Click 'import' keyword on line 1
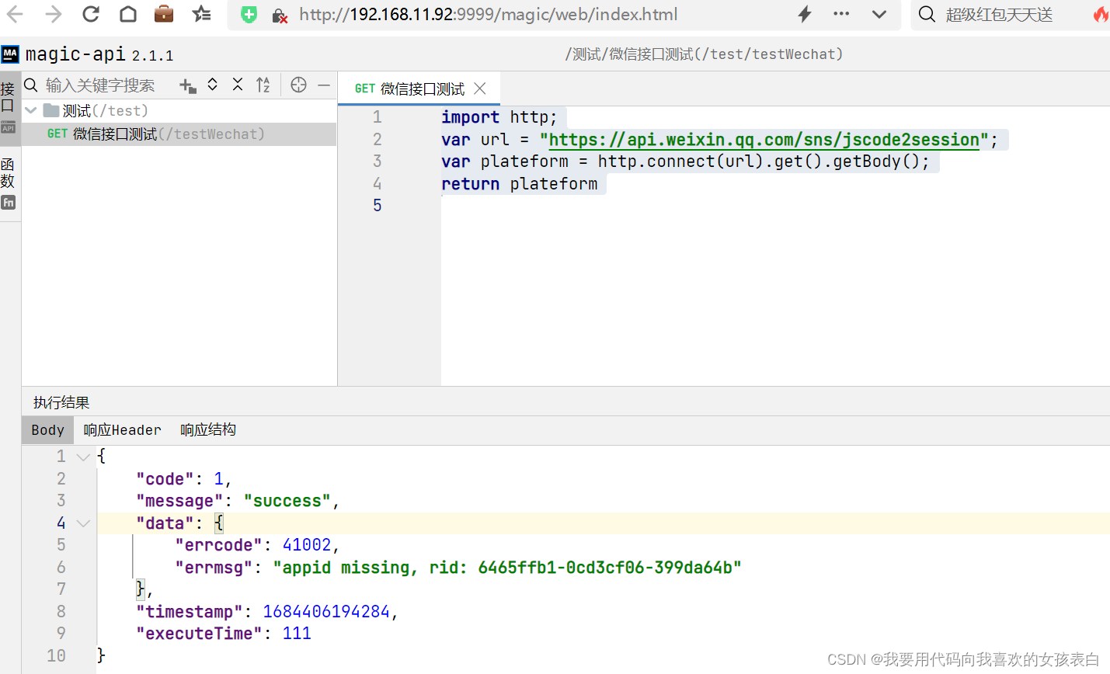 coord(471,117)
